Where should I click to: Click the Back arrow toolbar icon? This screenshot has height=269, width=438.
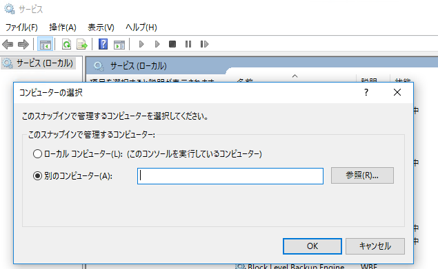8,44
